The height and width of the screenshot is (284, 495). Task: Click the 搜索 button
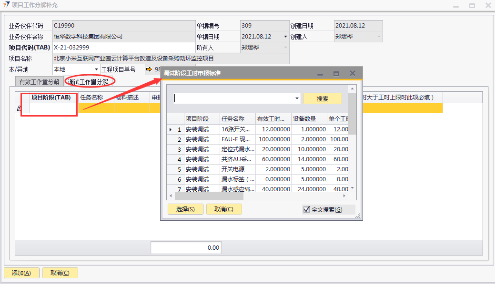pos(323,98)
